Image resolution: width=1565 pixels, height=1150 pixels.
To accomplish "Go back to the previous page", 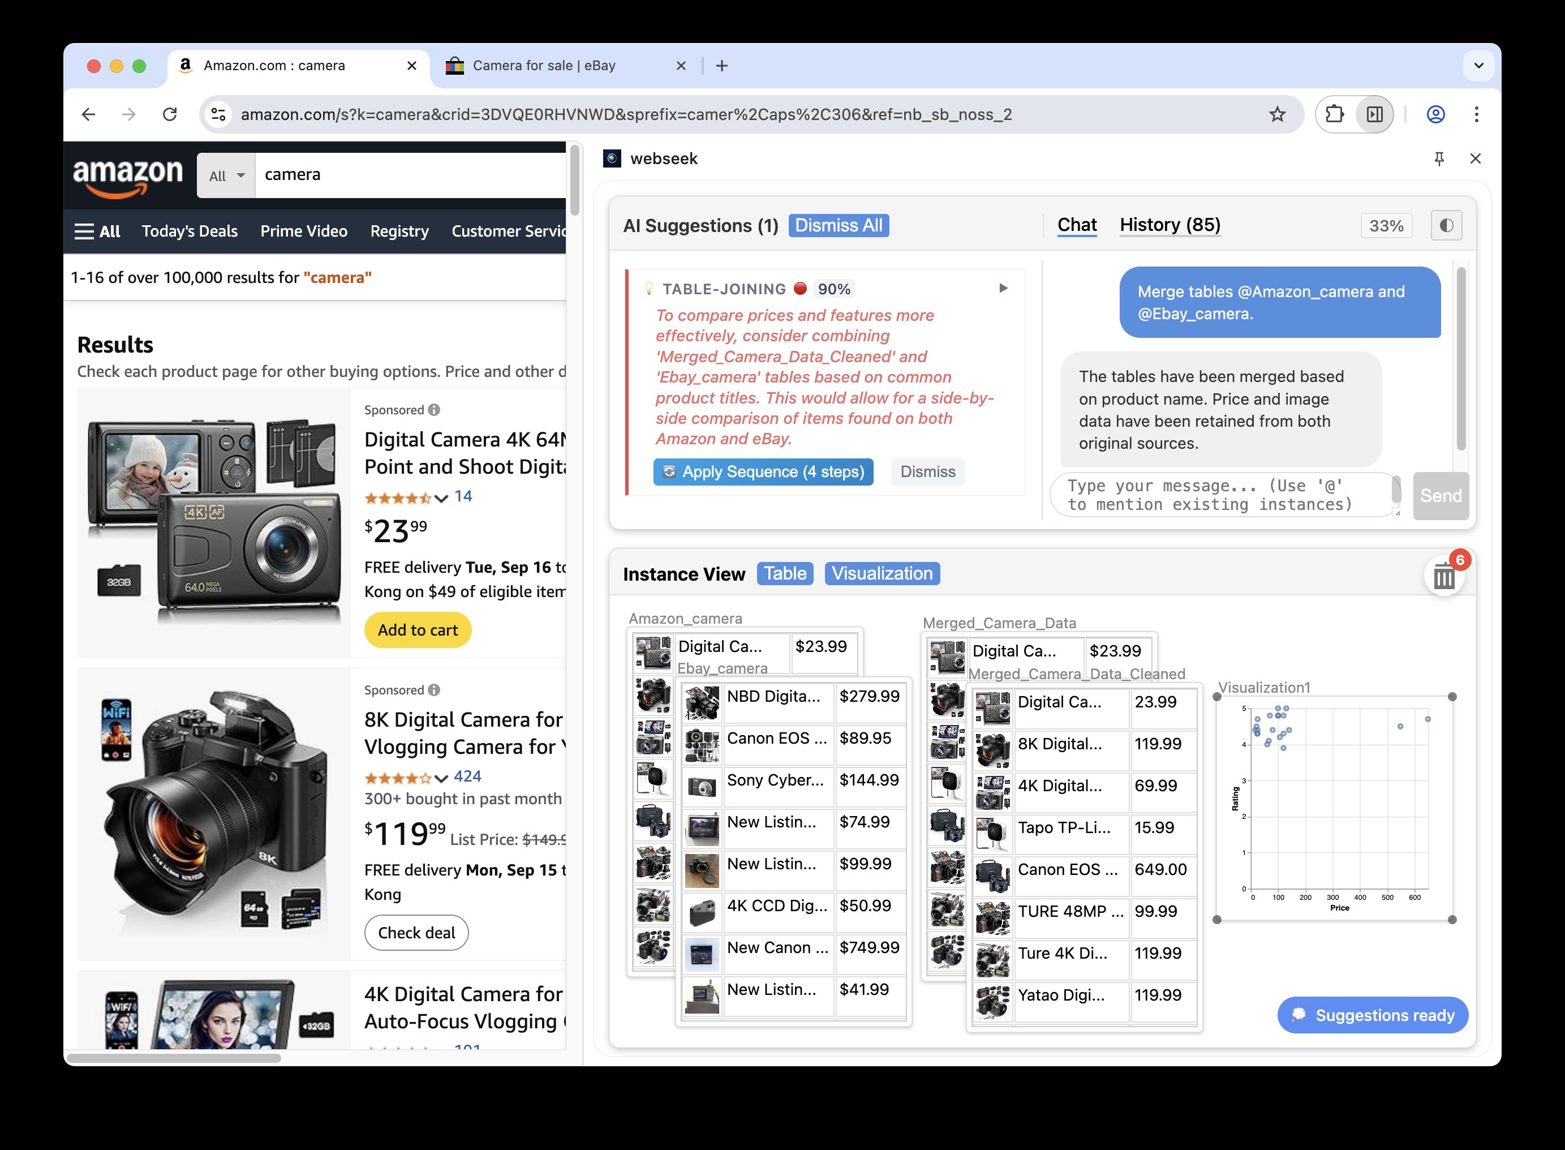I will coord(88,114).
